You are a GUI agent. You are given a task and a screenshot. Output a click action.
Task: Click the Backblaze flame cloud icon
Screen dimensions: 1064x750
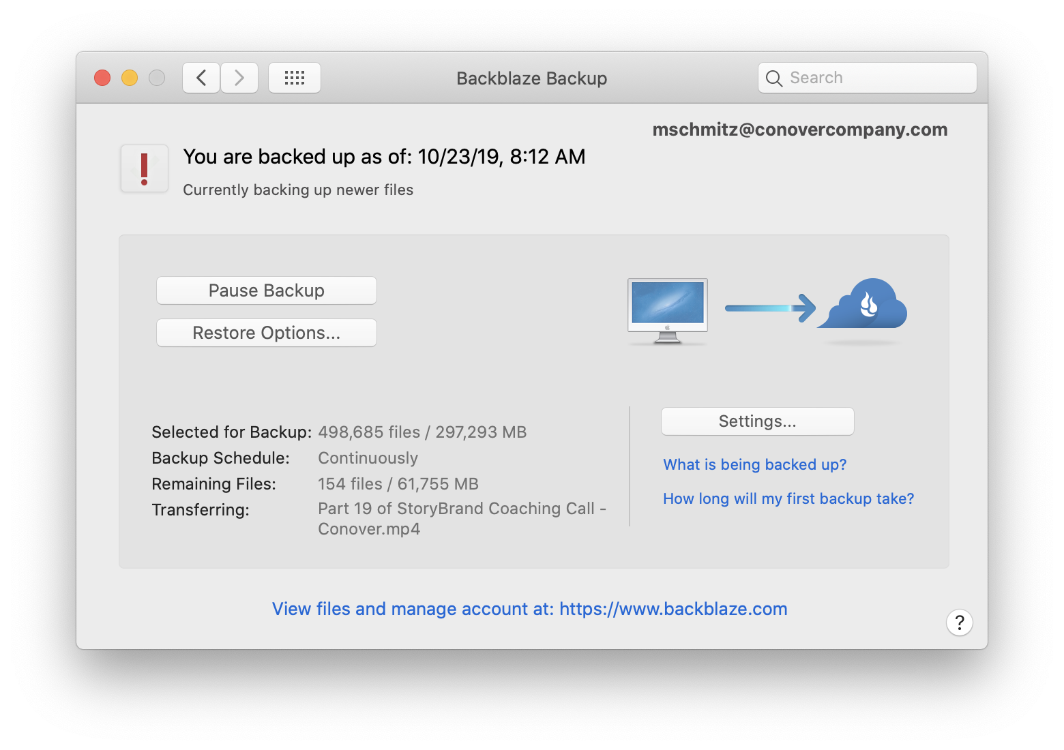(x=863, y=304)
